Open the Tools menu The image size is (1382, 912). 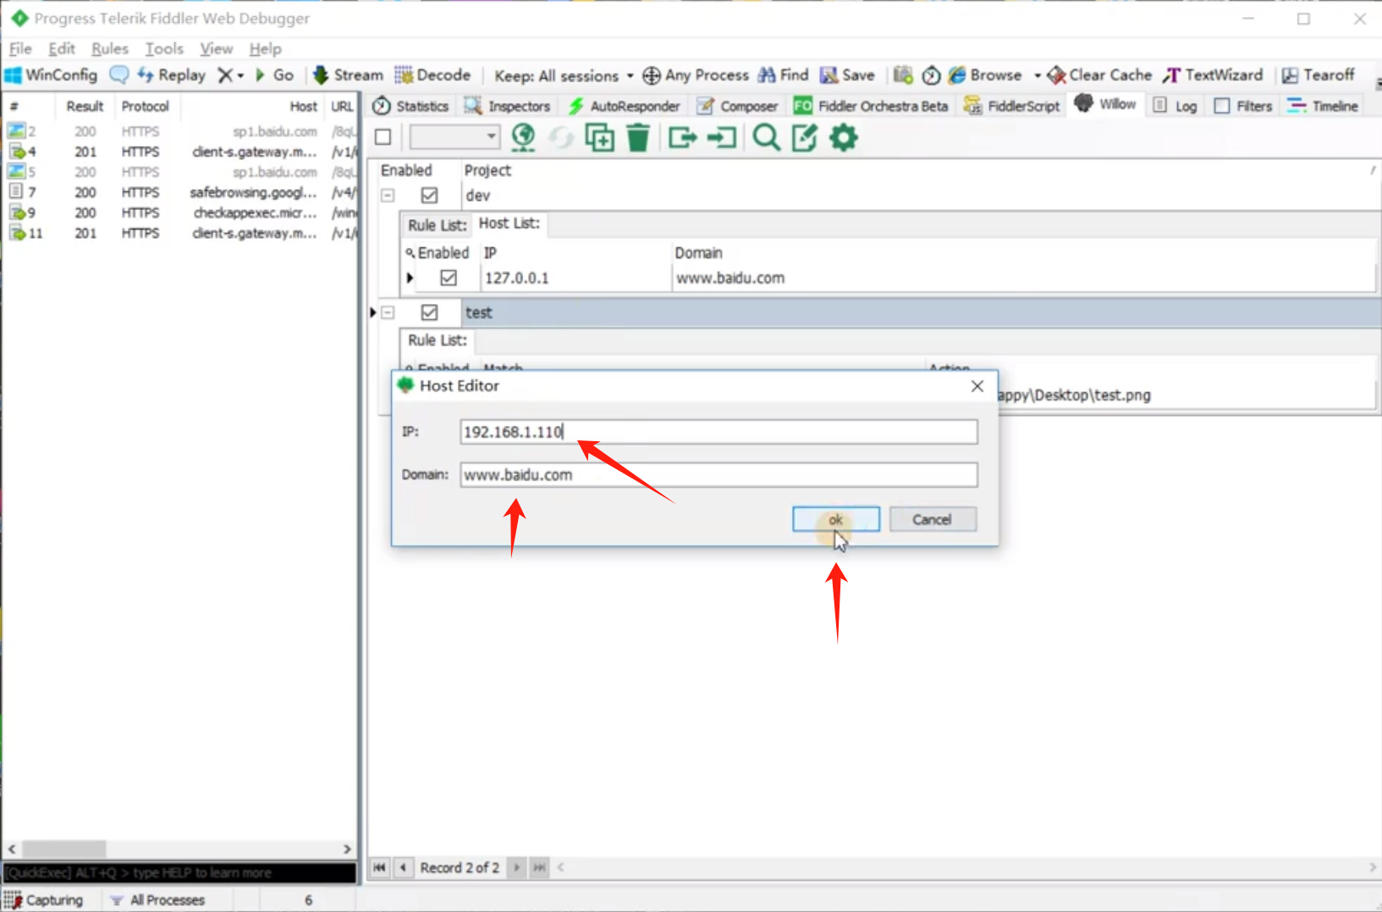point(163,49)
